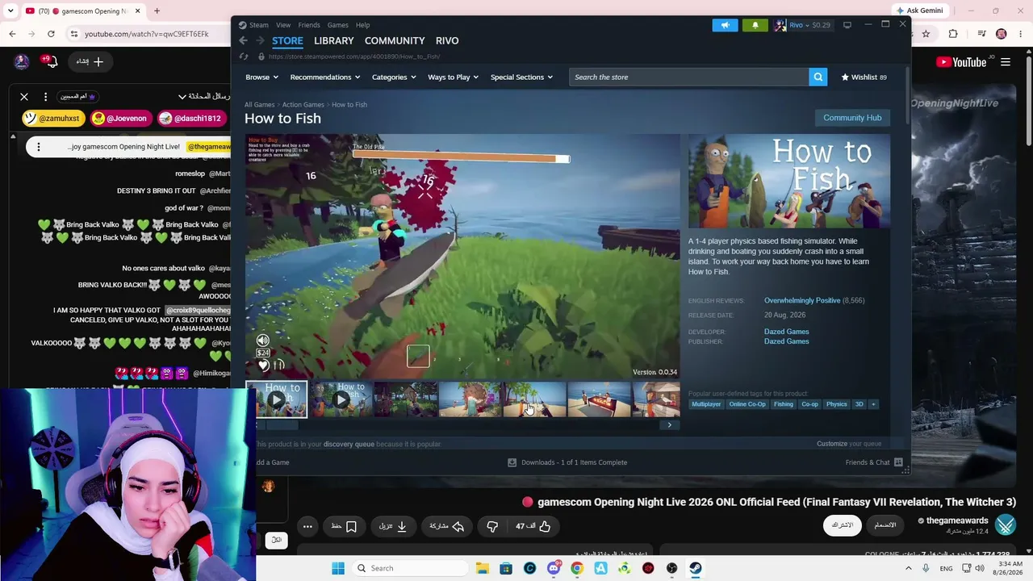1033x581 pixels.
Task: Switch Steam to Big Picture mode
Action: tap(847, 25)
